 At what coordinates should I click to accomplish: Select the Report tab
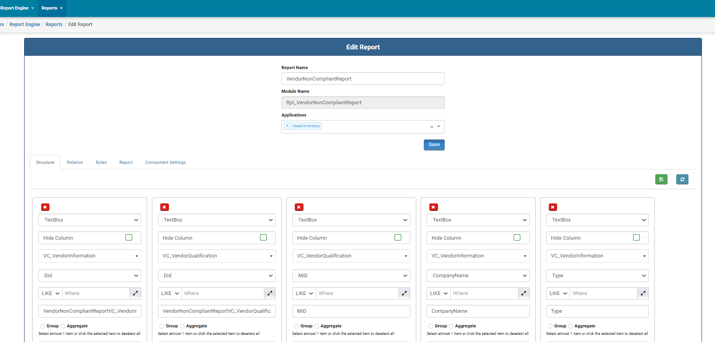pyautogui.click(x=126, y=162)
